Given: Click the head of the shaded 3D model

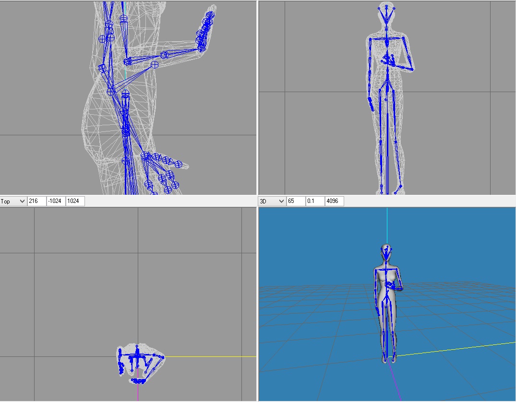Looking at the screenshot, I should click(x=386, y=252).
